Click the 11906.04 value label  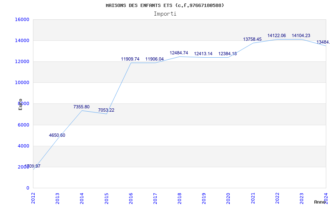(154, 59)
